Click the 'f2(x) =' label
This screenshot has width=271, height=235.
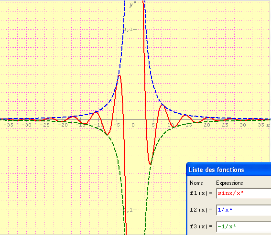coord(201,210)
